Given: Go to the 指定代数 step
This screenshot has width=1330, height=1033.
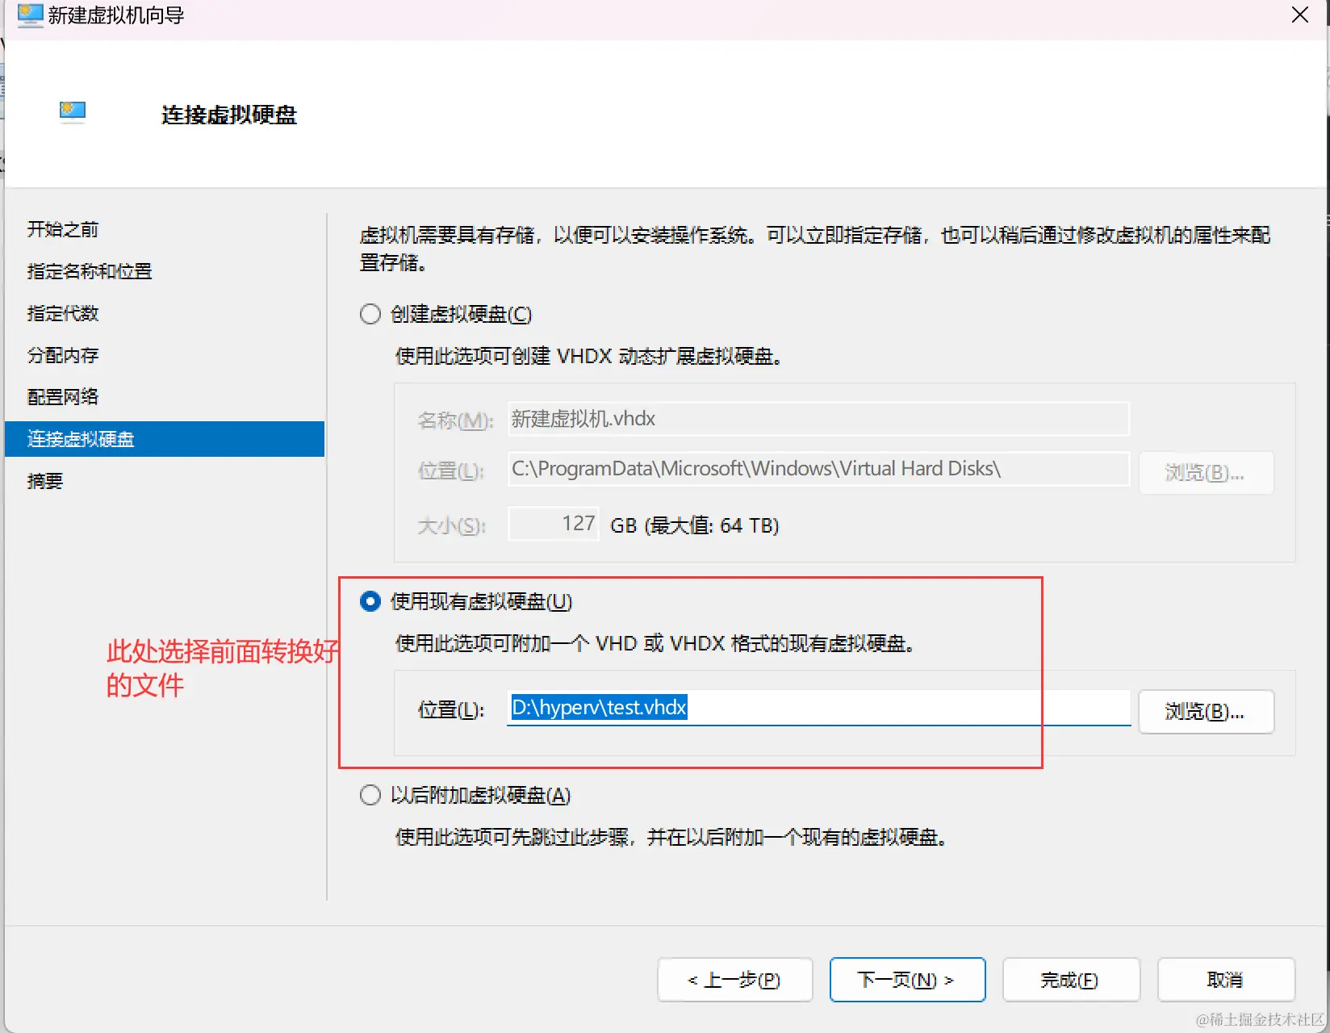Looking at the screenshot, I should click(x=61, y=313).
